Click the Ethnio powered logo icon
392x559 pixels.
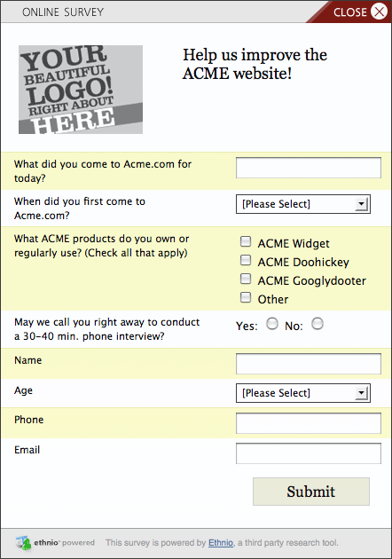click(x=24, y=543)
